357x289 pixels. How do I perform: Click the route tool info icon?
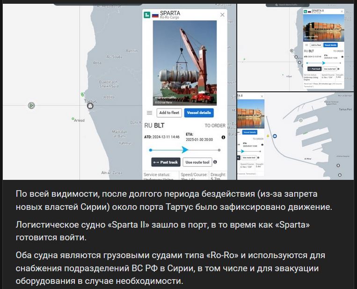pos(219,162)
